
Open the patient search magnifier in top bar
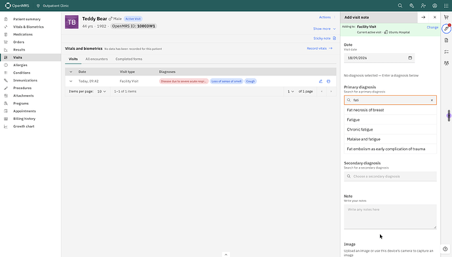[400, 5]
